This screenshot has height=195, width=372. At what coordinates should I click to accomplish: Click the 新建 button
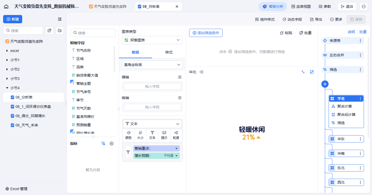tap(13, 19)
